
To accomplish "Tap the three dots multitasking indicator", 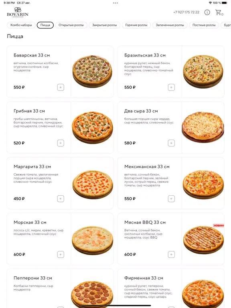I will tap(115, 3).
